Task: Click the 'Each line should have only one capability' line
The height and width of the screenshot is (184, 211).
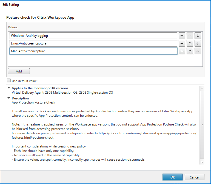Action: [43, 151]
